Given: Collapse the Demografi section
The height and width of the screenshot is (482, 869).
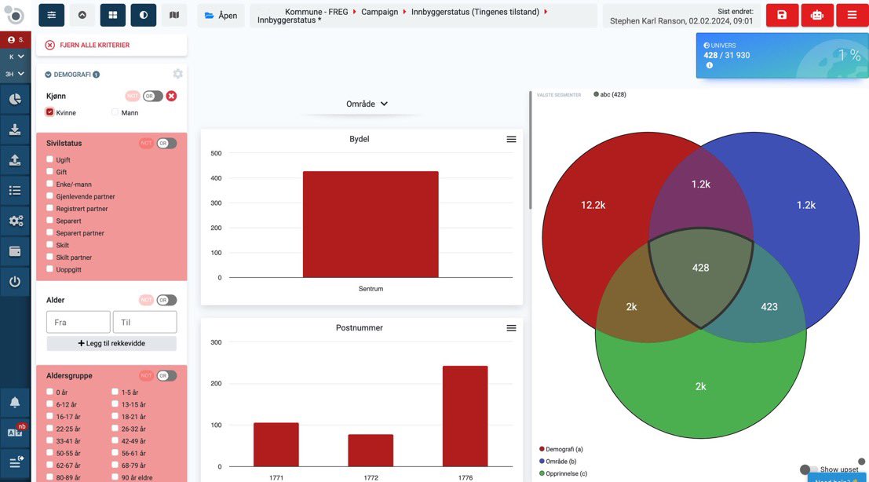Looking at the screenshot, I should click(x=48, y=75).
